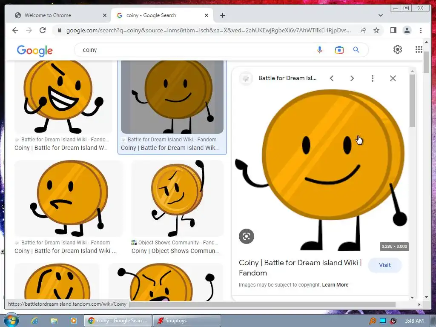Screen dimensions: 436x327
Task: Switch to Souptoys taskbar button
Action: [x=187, y=321]
